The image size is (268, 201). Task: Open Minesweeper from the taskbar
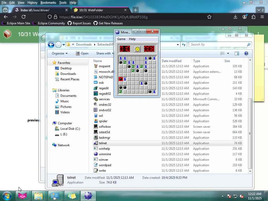88,196
